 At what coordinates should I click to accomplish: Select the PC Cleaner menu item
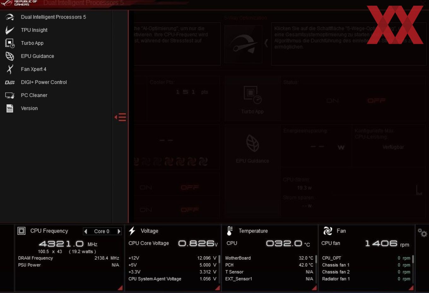(34, 95)
